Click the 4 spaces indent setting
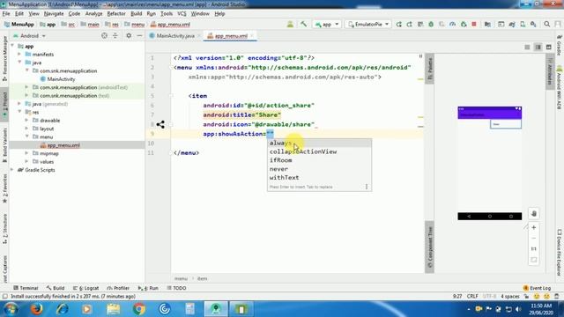The image size is (564, 317). click(510, 296)
